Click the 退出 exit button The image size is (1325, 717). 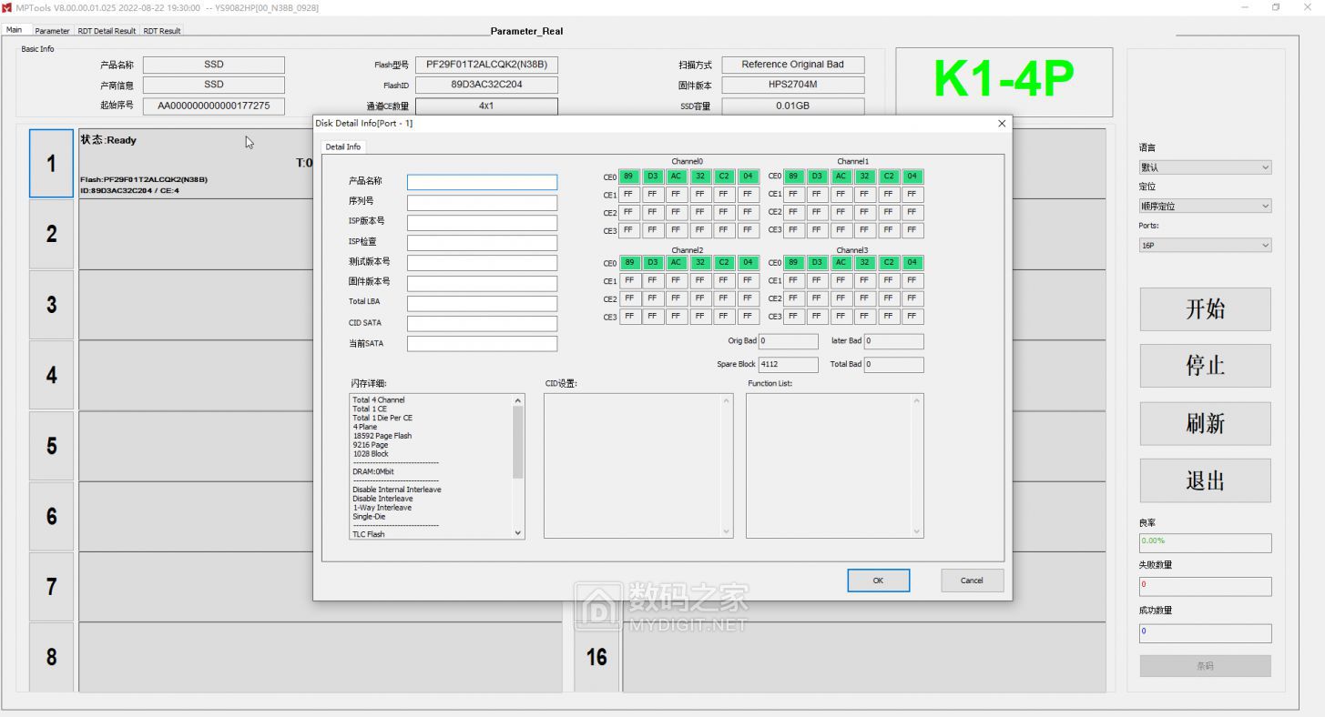click(x=1205, y=480)
